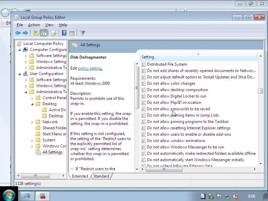The height and width of the screenshot is (201, 268).
Task: Open the File menu
Action: (x=20, y=25)
